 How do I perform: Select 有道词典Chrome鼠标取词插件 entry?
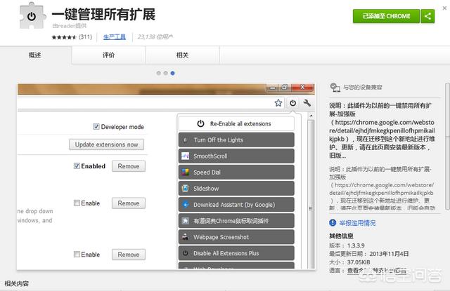(x=236, y=221)
